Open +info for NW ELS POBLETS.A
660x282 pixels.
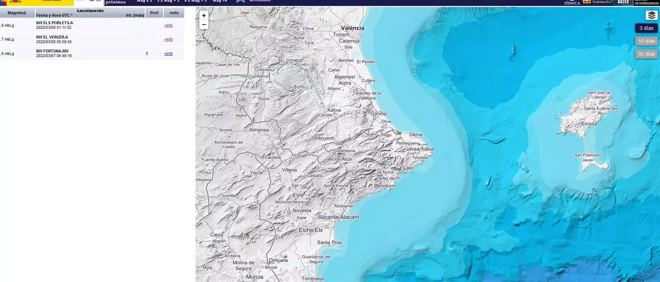pyautogui.click(x=168, y=25)
